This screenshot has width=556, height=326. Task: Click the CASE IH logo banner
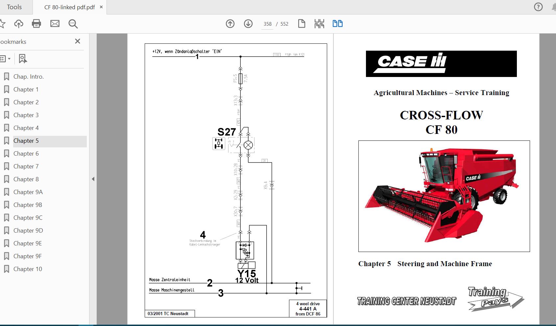point(441,64)
